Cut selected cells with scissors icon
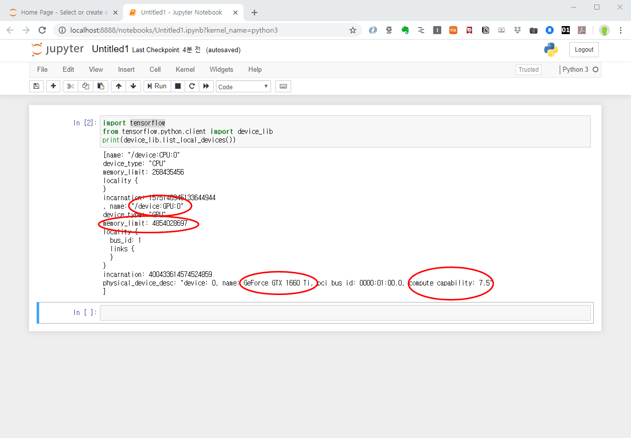This screenshot has width=631, height=438. pyautogui.click(x=70, y=86)
